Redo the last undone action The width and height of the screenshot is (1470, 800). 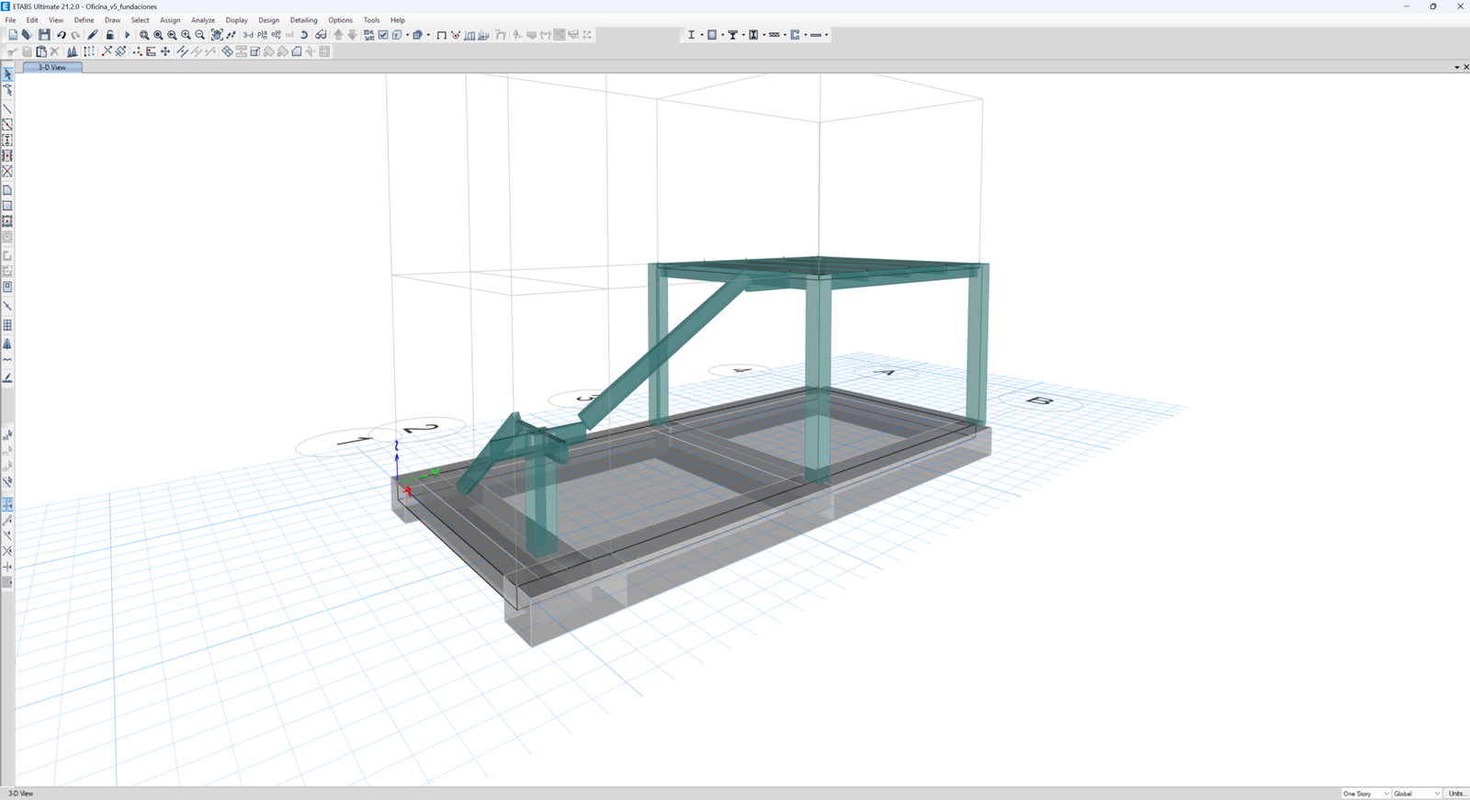75,35
